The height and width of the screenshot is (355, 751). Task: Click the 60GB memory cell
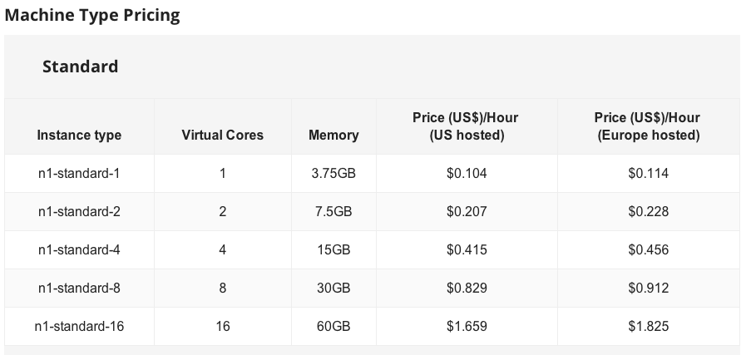(334, 326)
